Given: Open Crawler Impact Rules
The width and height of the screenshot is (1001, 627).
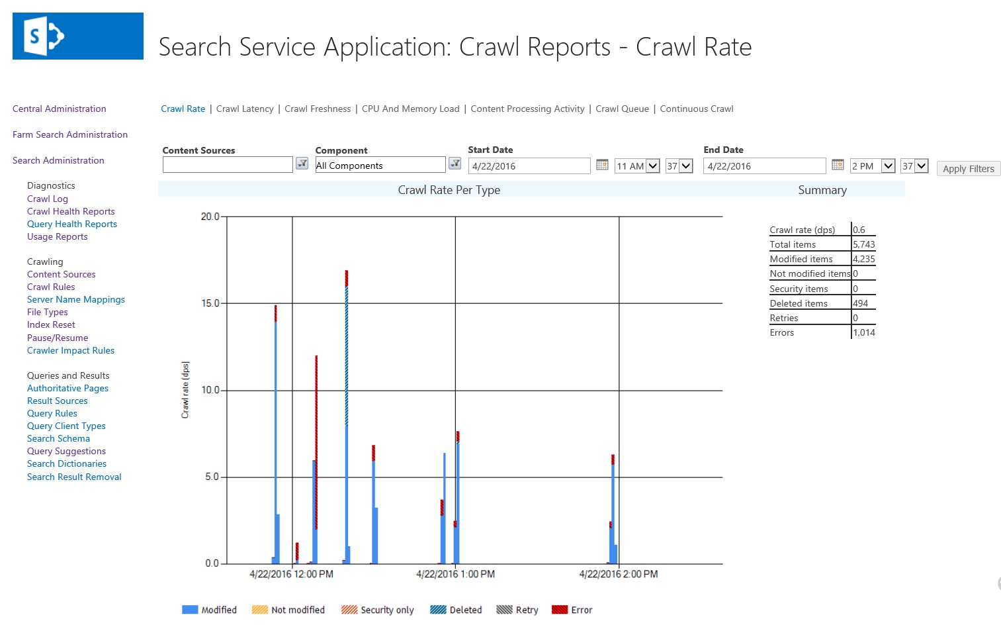Looking at the screenshot, I should pos(71,351).
